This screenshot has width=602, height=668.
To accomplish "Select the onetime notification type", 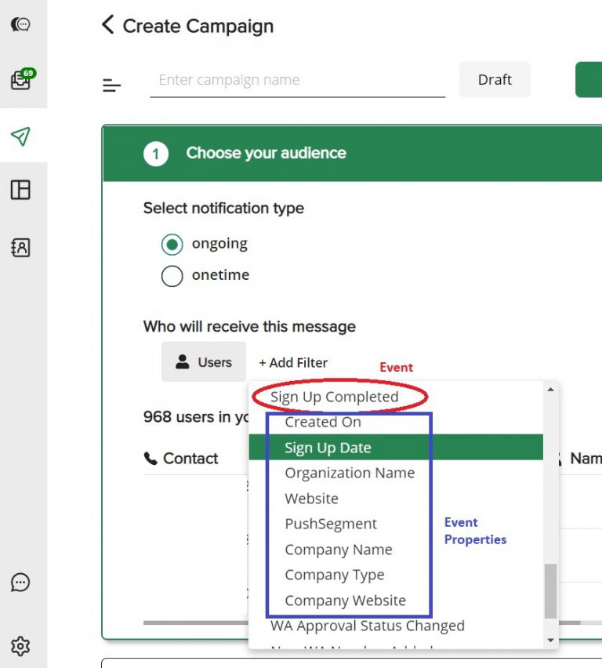I will [172, 276].
